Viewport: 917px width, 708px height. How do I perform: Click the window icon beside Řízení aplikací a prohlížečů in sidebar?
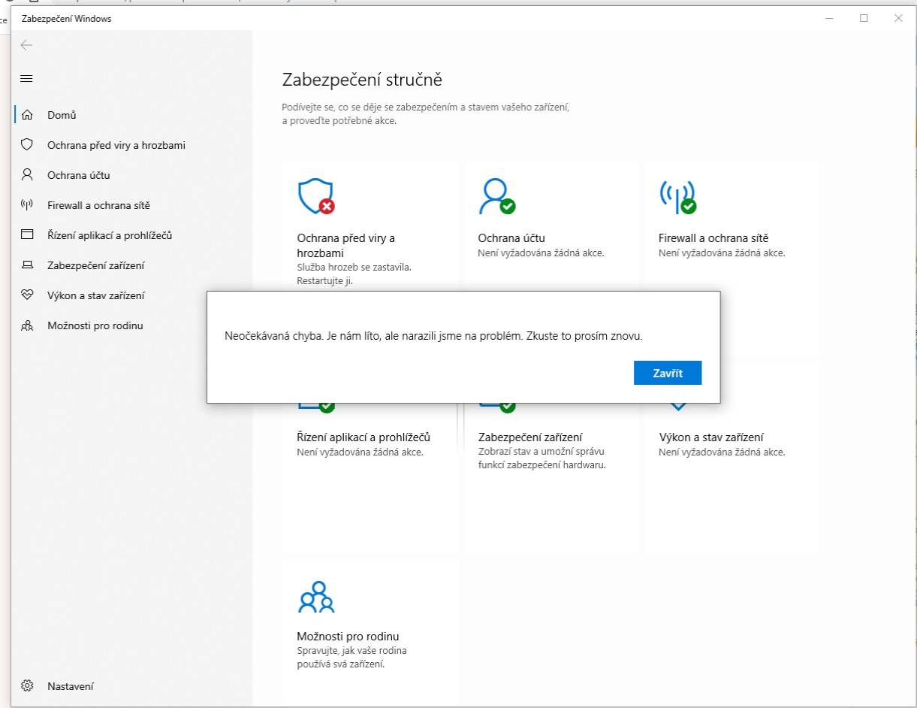point(28,234)
